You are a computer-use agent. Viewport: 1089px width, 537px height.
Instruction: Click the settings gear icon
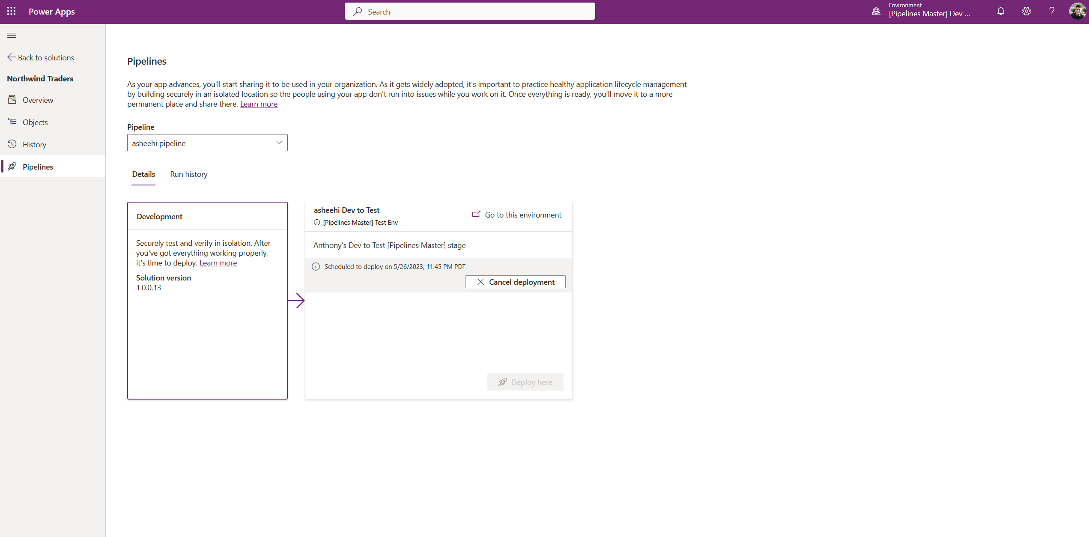pyautogui.click(x=1026, y=11)
